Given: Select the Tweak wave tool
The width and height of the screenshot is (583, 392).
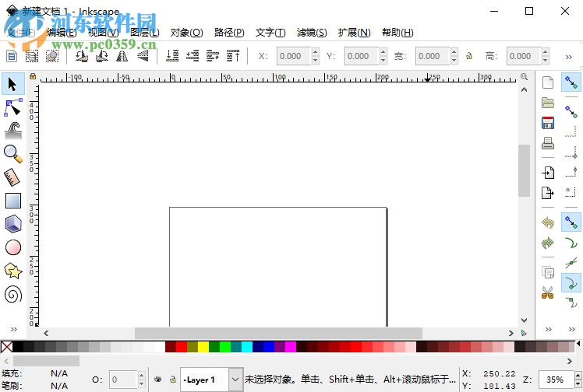Looking at the screenshot, I should pyautogui.click(x=13, y=131).
